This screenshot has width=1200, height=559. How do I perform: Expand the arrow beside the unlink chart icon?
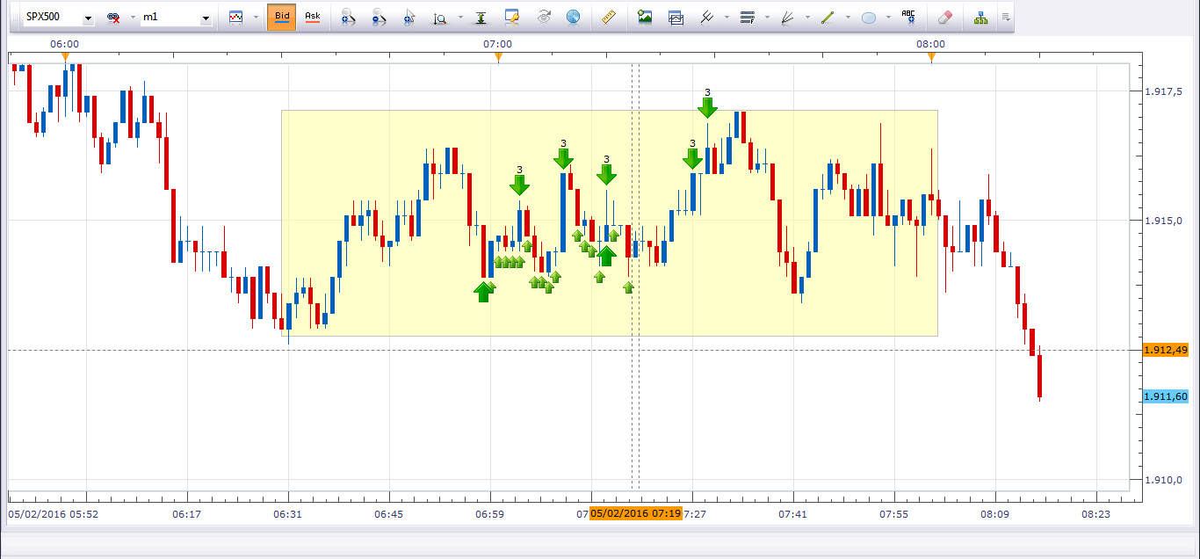tap(132, 18)
